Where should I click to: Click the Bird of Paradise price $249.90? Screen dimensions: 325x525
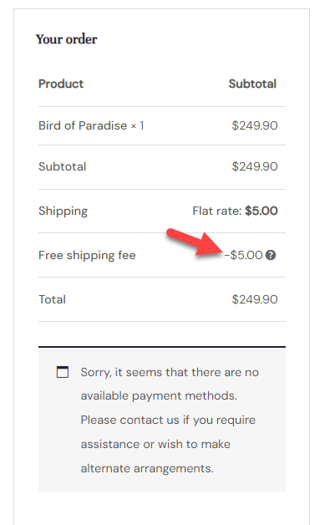(255, 125)
